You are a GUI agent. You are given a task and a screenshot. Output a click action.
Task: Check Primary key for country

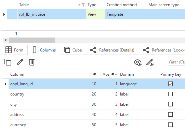(x=170, y=94)
